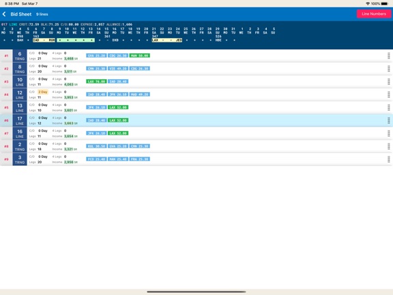Click the FCO 25.40 layover tag

point(96,159)
